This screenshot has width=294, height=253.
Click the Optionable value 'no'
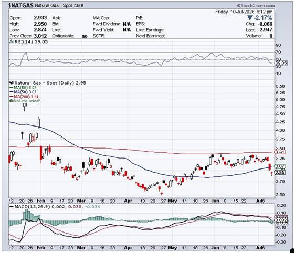pos(85,36)
